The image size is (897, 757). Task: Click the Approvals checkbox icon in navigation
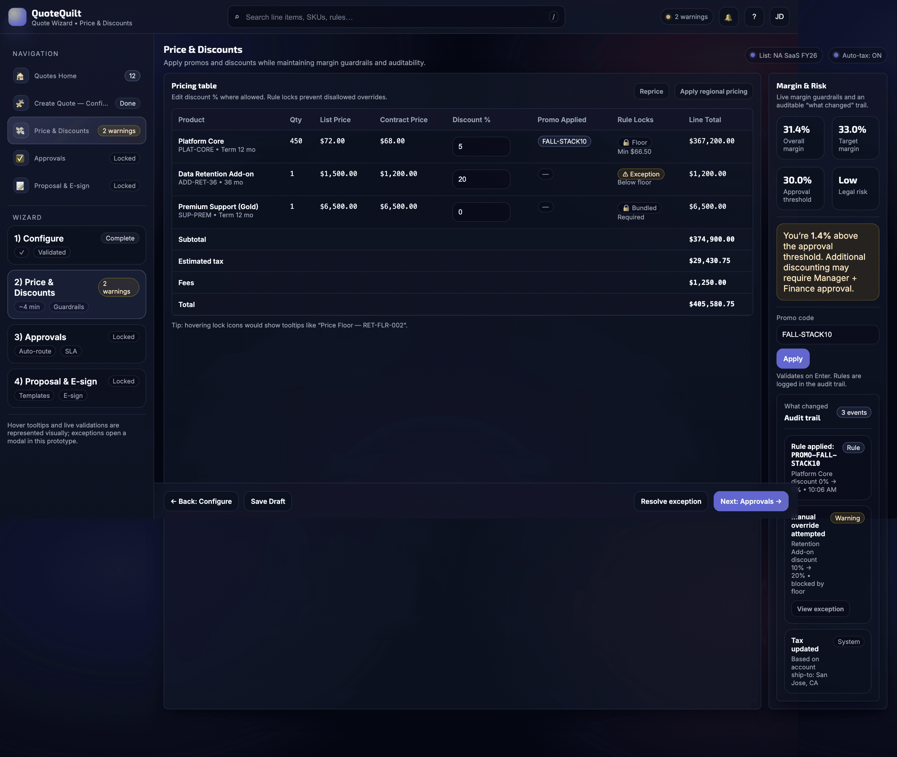point(20,158)
